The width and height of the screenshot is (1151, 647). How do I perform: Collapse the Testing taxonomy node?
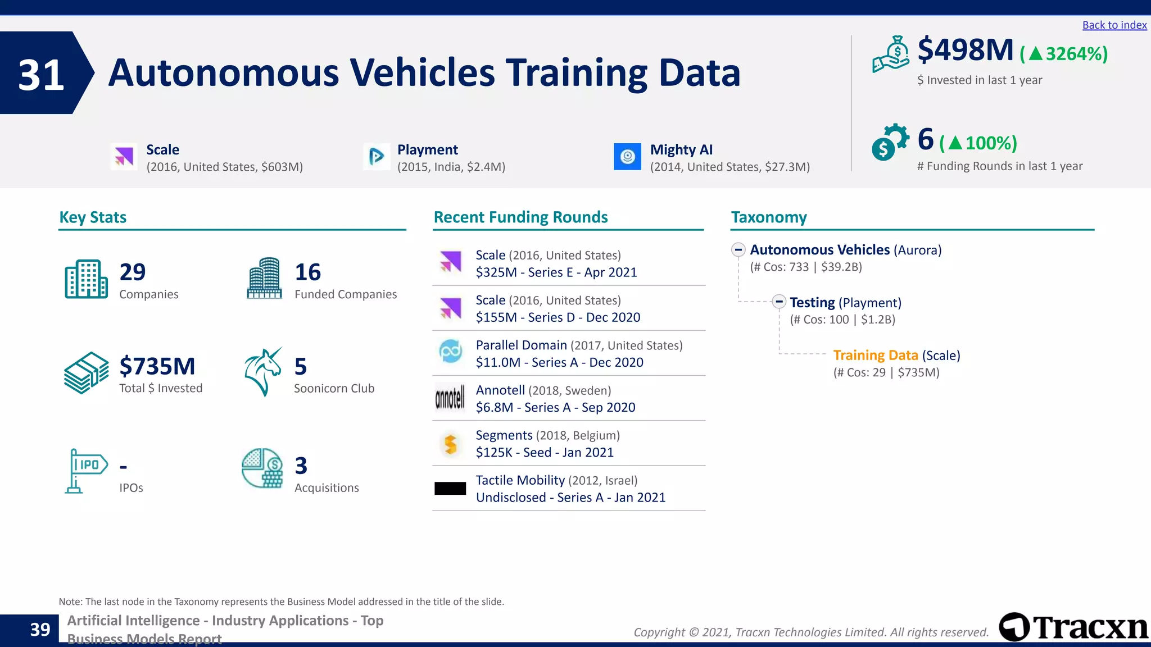point(779,302)
